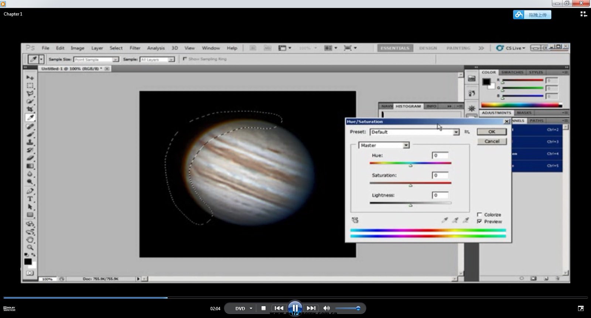Adjust the Saturation slider handle
591x318 pixels.
410,185
